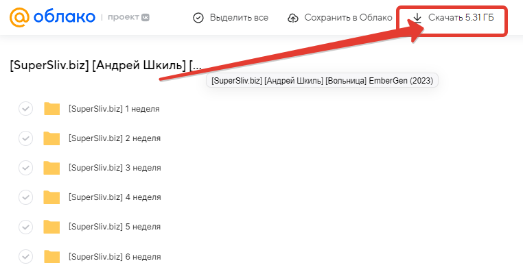Image resolution: width=523 pixels, height=274 pixels.
Task: Click the folder icon of 4 неделя
Action: pos(51,197)
